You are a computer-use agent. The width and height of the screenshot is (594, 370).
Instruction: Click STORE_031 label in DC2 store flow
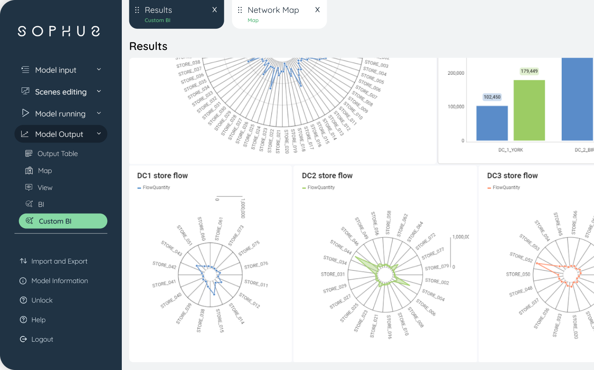coord(333,274)
